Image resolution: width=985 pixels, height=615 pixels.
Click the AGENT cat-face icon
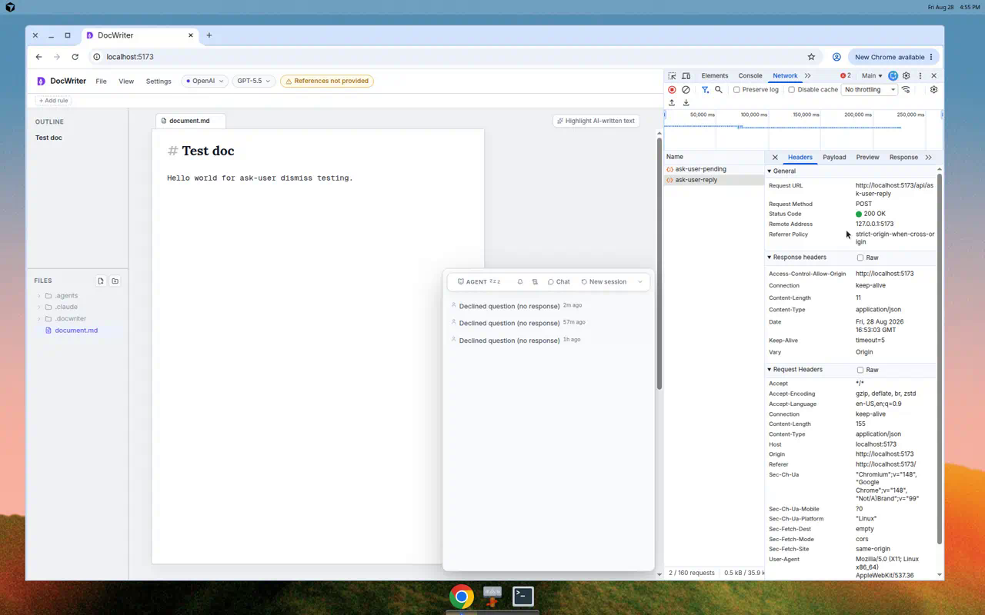[461, 282]
